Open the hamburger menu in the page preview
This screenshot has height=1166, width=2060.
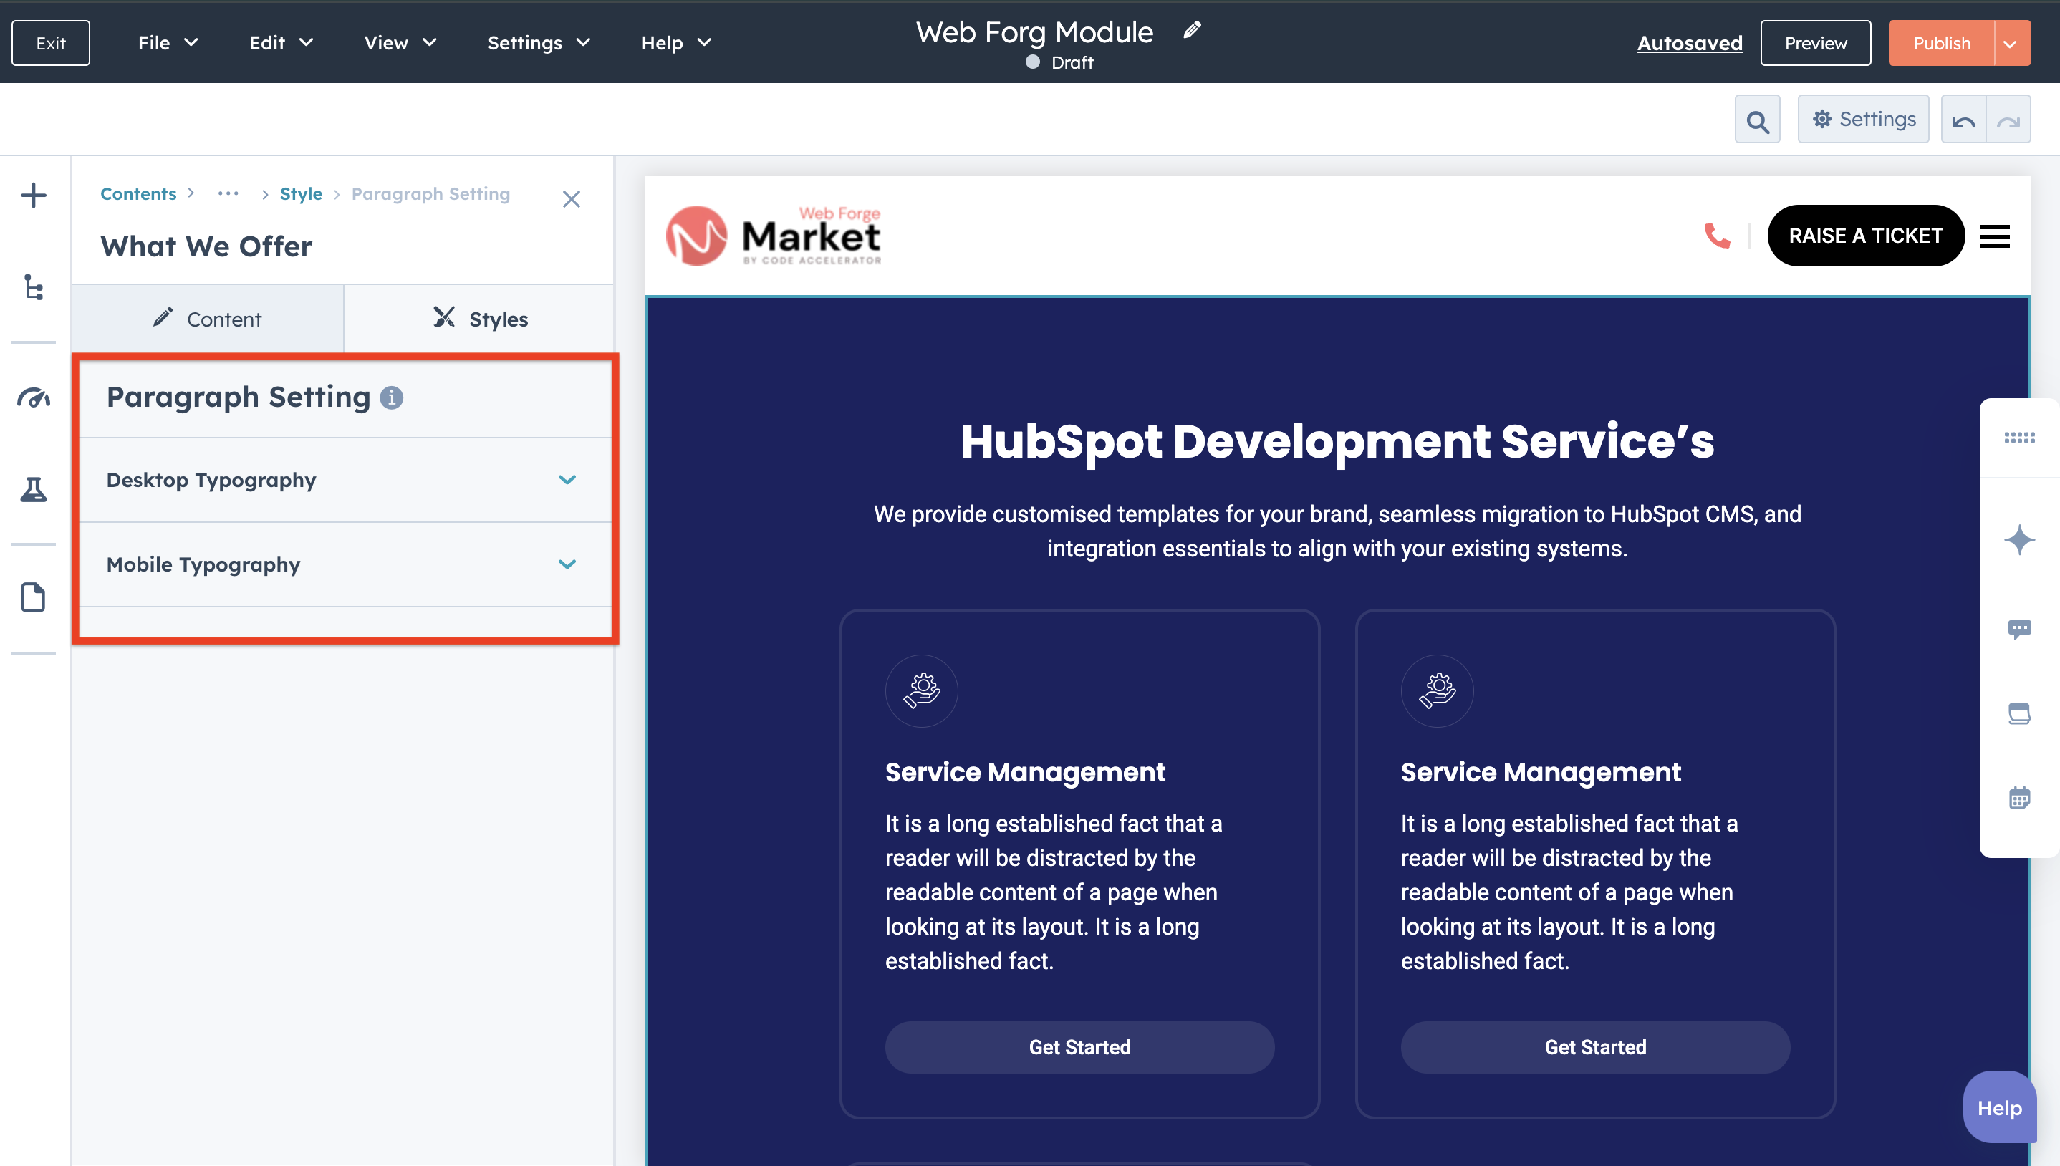click(x=1994, y=236)
